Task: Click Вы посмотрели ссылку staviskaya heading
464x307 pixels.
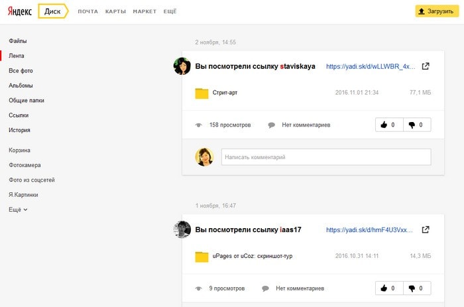Action: click(255, 66)
